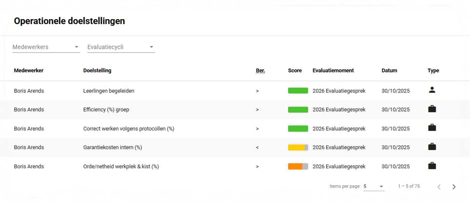Open the Garantiekosten intern (%) goal
This screenshot has width=470, height=204.
click(112, 147)
